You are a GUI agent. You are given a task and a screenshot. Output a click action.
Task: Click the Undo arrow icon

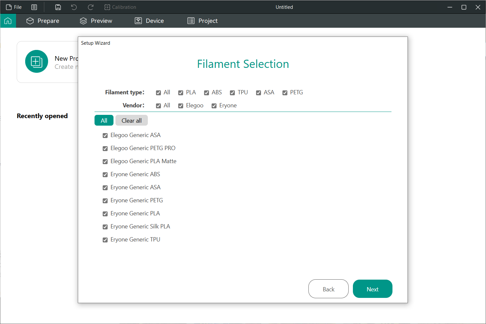(74, 7)
